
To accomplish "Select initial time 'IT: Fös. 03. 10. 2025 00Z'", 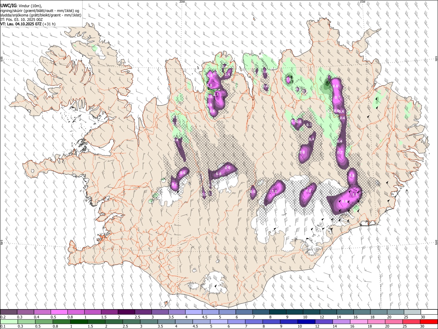I will pyautogui.click(x=22, y=20).
